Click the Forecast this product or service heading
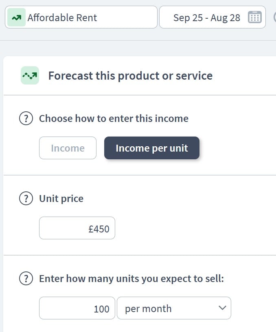 tap(130, 76)
